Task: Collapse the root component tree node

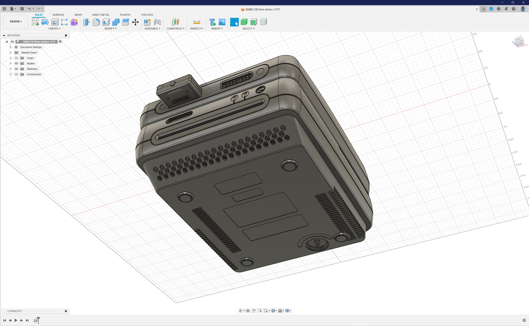Action: click(7, 42)
